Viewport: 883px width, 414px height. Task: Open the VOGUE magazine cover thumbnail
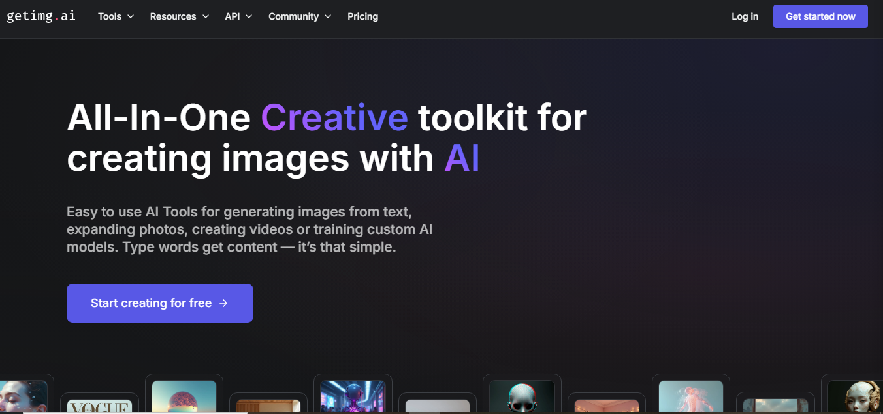pyautogui.click(x=99, y=407)
